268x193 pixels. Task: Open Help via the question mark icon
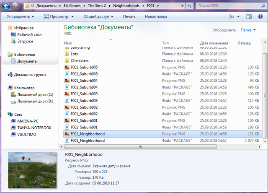pyautogui.click(x=260, y=16)
